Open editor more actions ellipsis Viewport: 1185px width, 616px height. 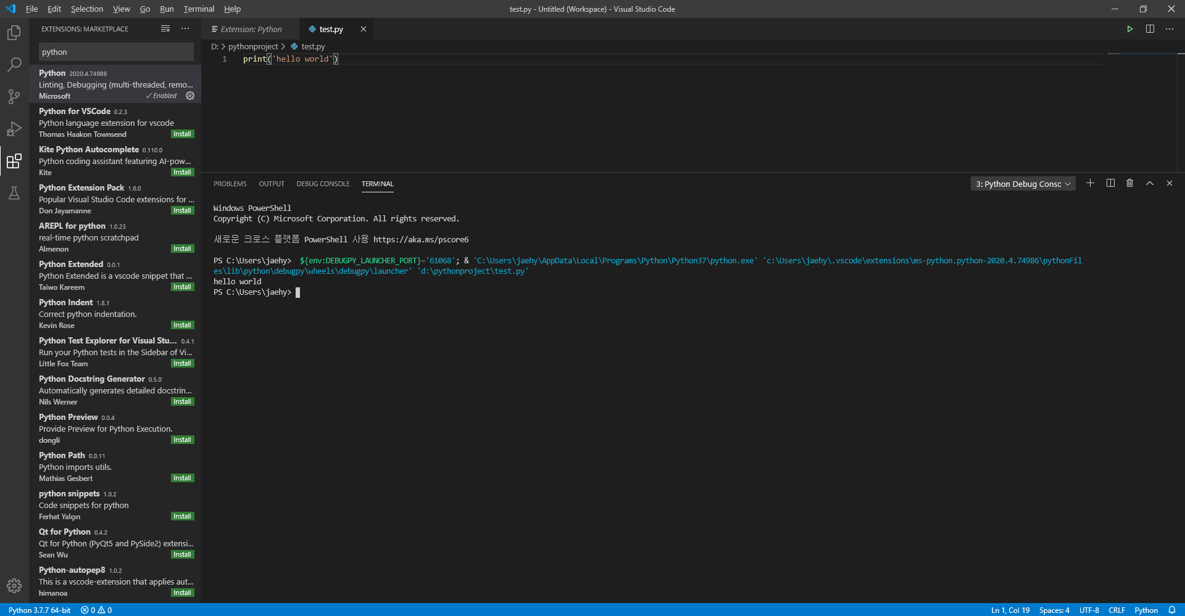[x=1170, y=29]
